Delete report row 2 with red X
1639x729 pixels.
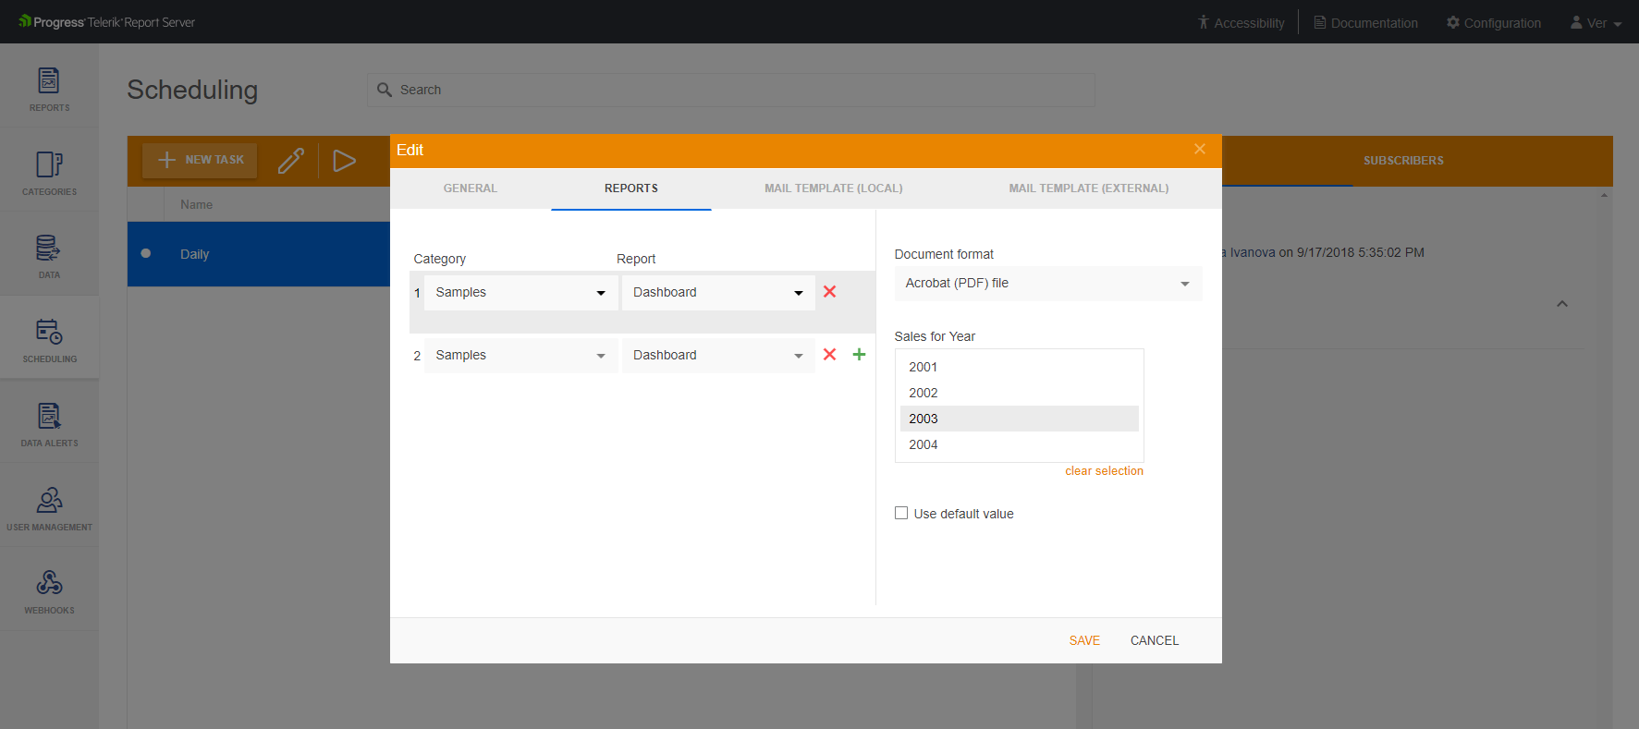pyautogui.click(x=829, y=355)
